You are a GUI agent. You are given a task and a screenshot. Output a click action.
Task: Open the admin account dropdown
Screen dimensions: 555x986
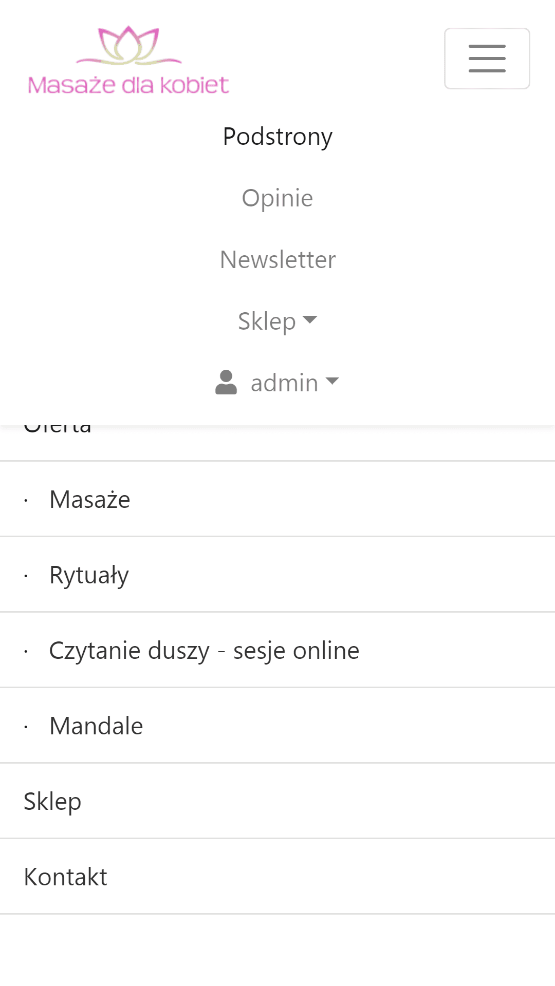(x=284, y=382)
